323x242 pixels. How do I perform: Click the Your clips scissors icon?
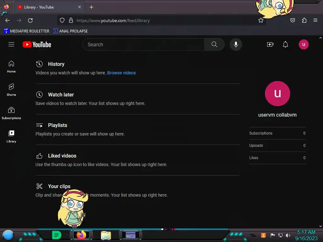[39, 186]
